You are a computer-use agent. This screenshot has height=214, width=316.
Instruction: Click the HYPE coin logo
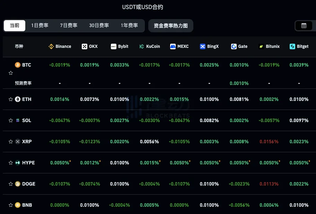pos(18,163)
